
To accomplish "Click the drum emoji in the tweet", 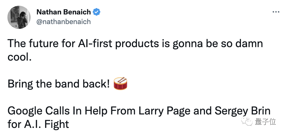I will pos(121,84).
